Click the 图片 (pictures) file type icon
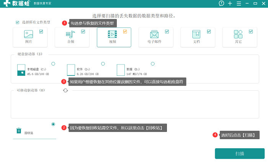The width and height of the screenshot is (268, 162). [29, 34]
